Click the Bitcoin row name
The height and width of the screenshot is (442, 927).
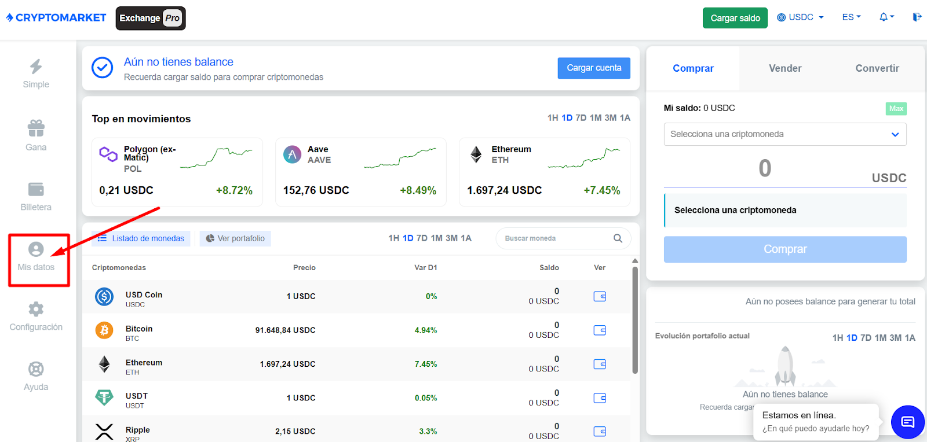pyautogui.click(x=139, y=329)
